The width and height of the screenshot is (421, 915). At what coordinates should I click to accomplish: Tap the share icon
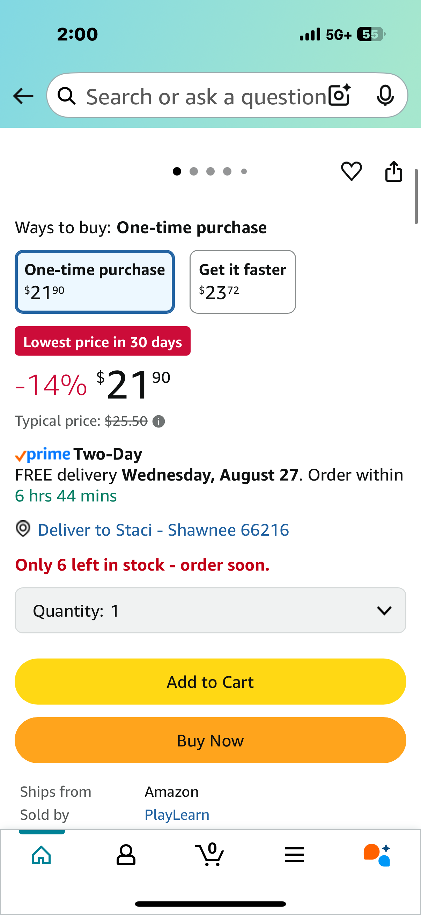click(394, 171)
